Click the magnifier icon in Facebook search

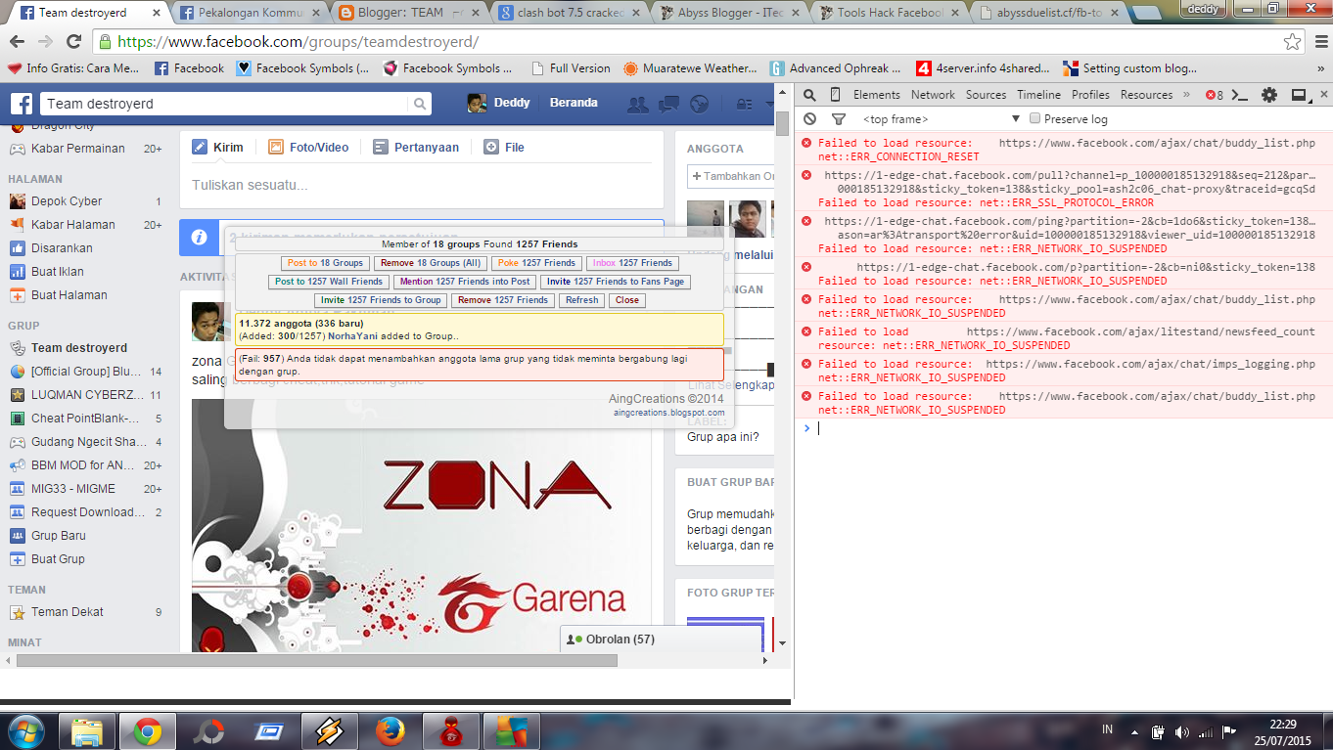[420, 104]
